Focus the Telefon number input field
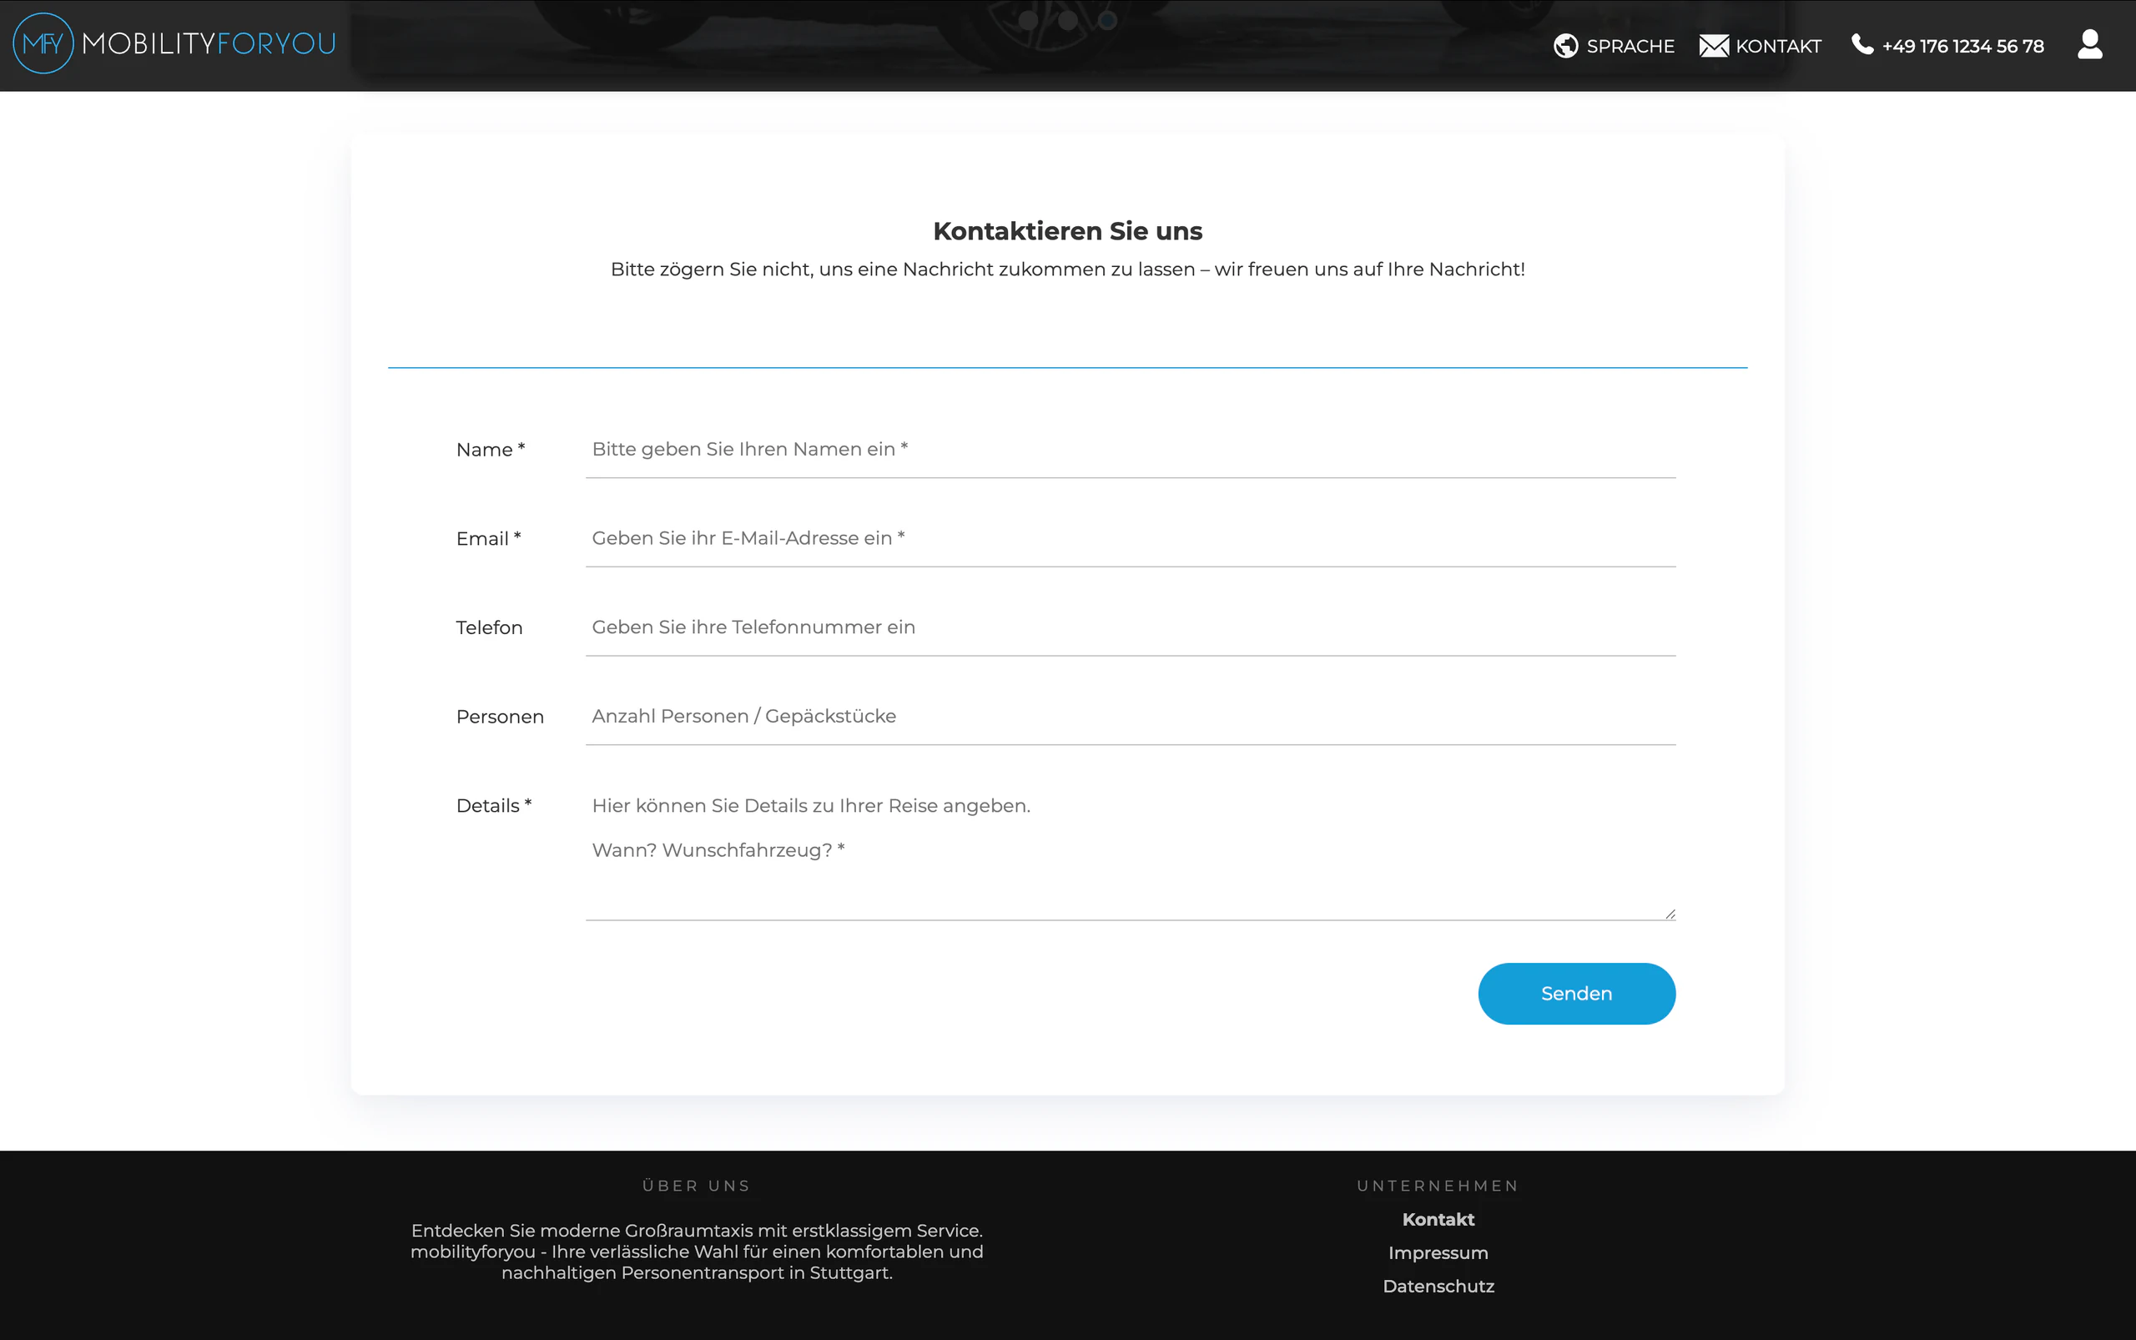 coord(1130,627)
